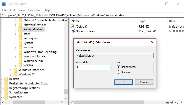Viewport: 184px width, 105px height.
Task: Click the WindowsUpdate folder icon
Action: tap(21, 56)
